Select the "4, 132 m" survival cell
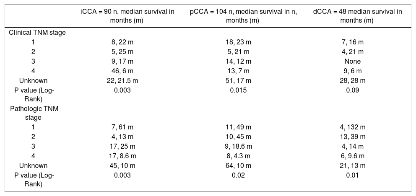The height and width of the screenshot is (196, 416). (358, 127)
